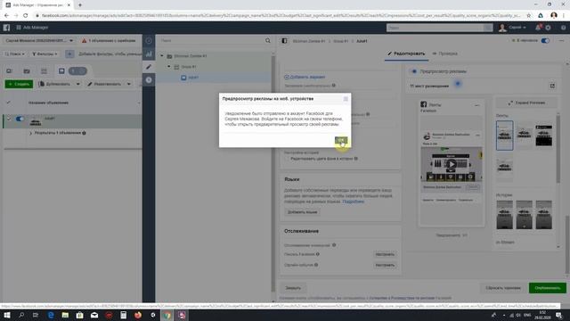Screen dimensions: 570x321
Task: Select the first feeds placement thumbnail
Action: [x=505, y=136]
